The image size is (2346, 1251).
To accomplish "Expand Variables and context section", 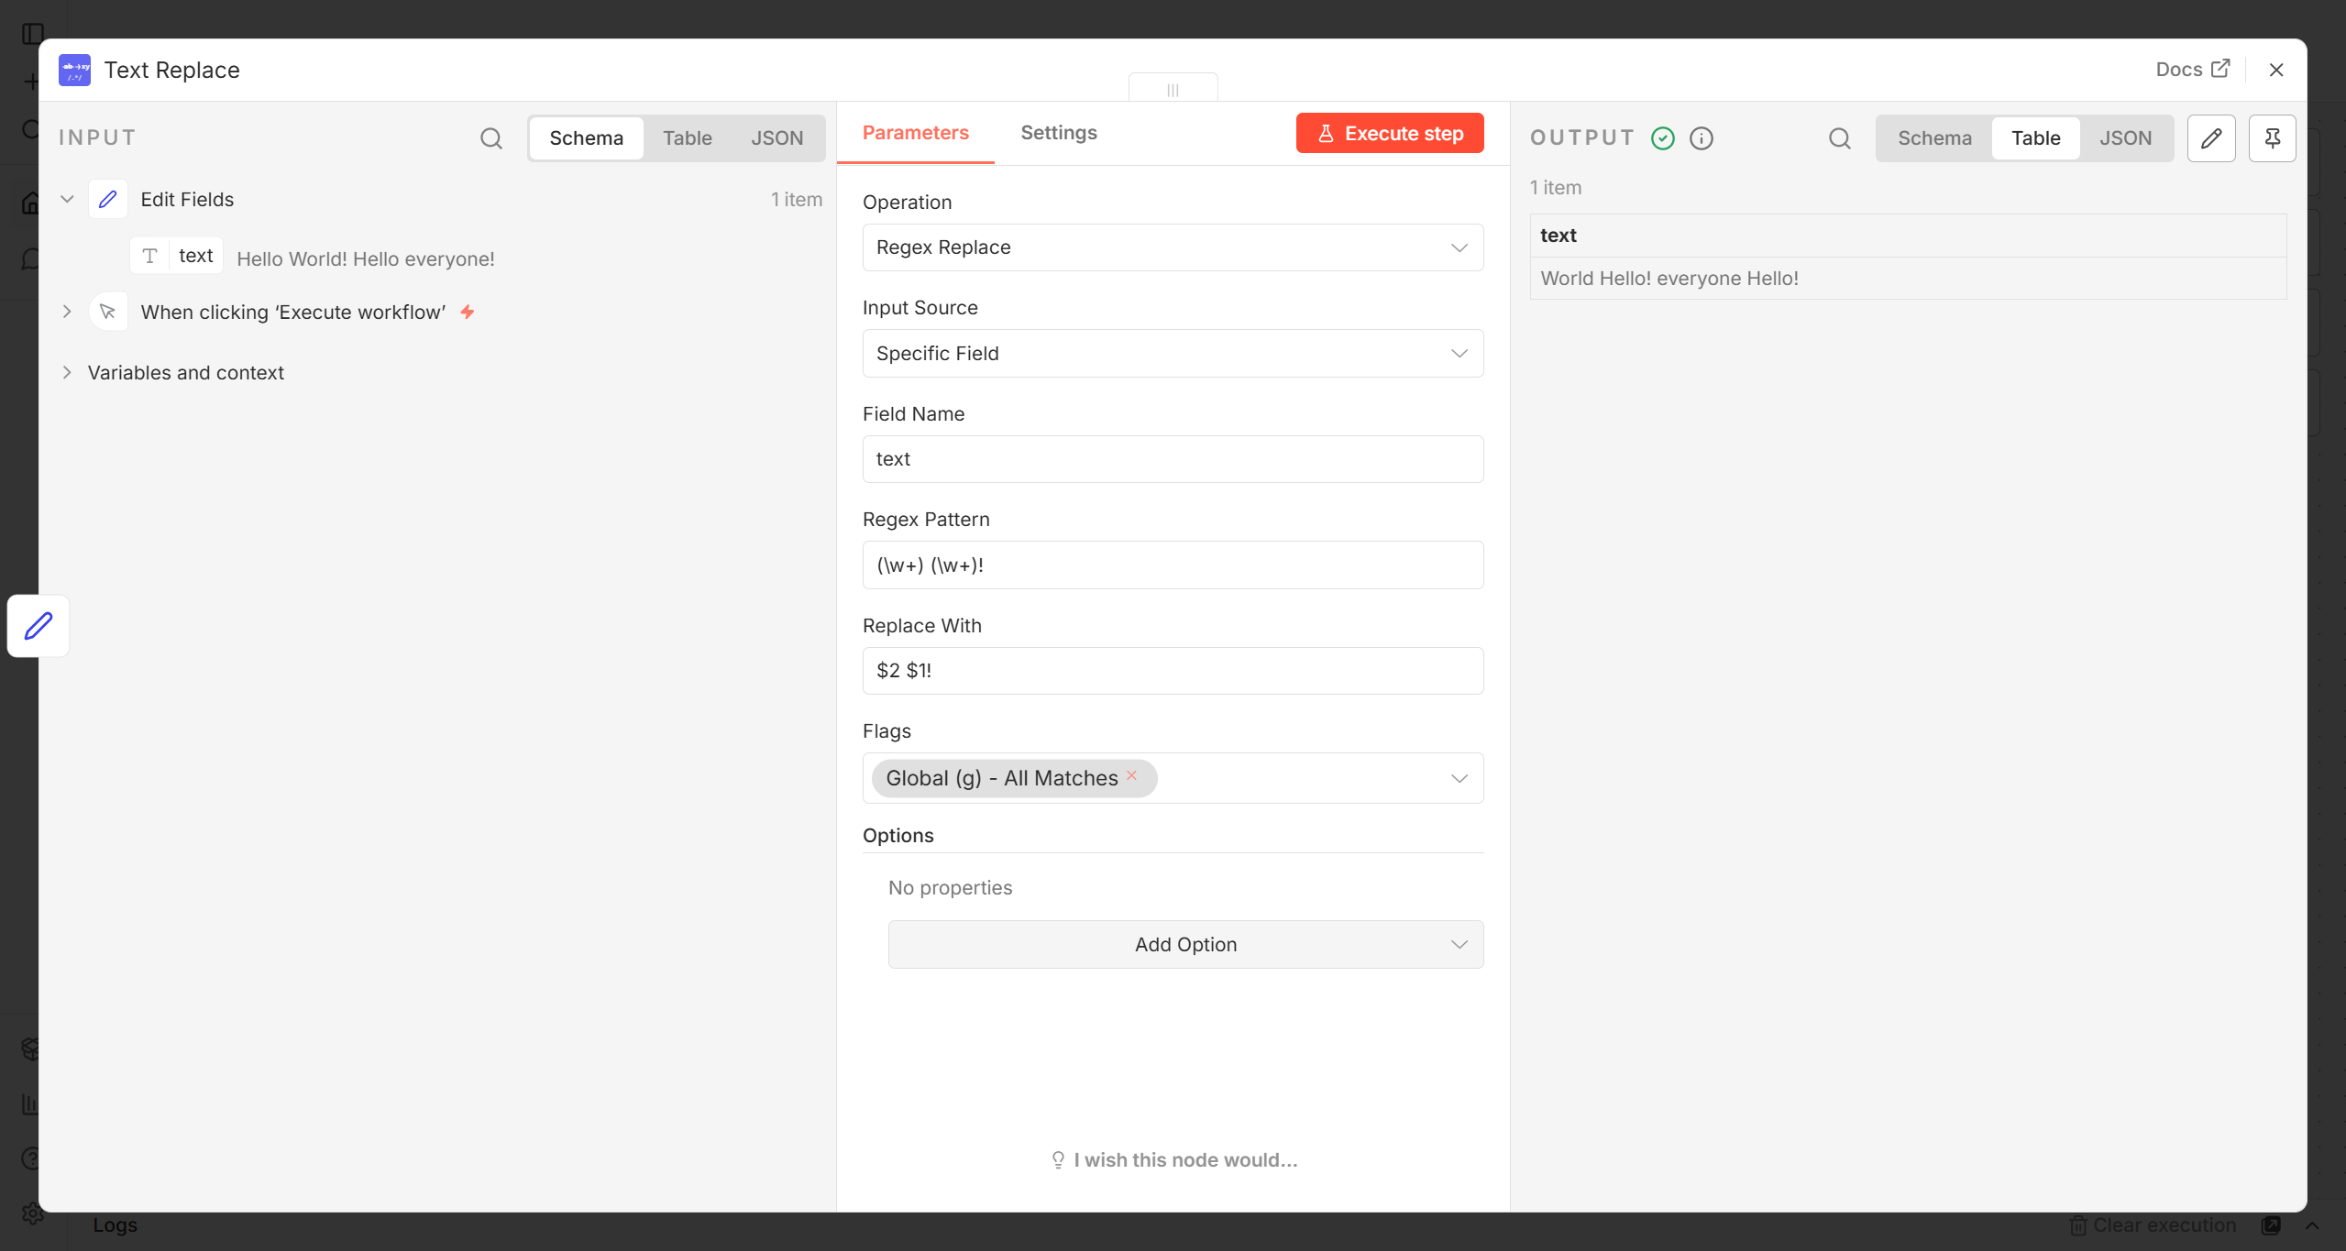I will tap(67, 372).
